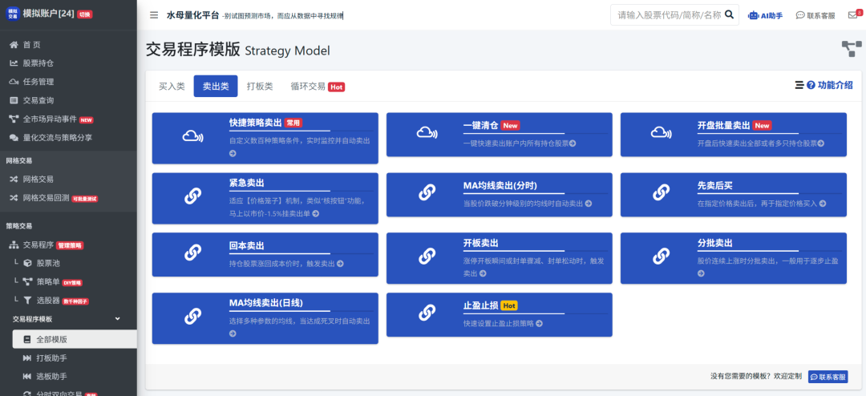
Task: Click cloud icon on 快捷策略卖出 card
Action: 192,135
